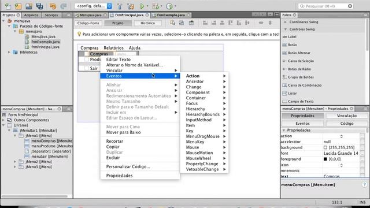Viewport: 370px width, 208px height.
Task: Click the Save All toolbar icon
Action: pos(39,6)
